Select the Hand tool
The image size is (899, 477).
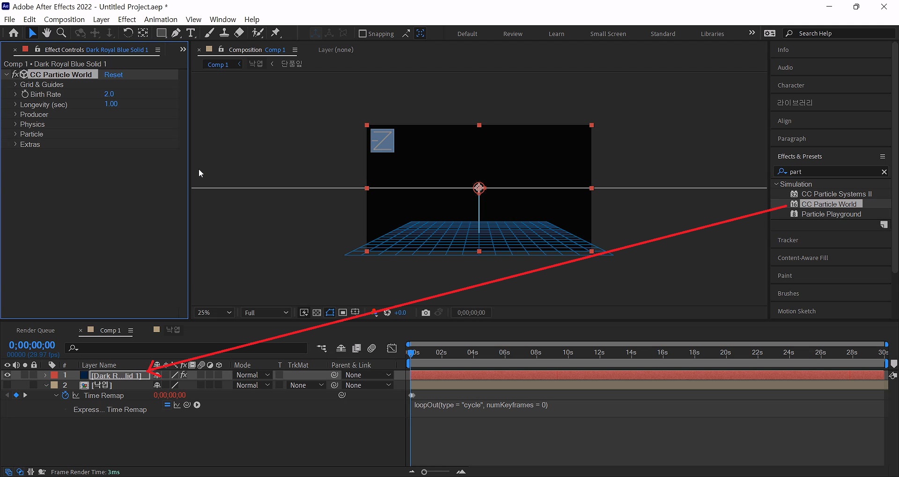46,33
